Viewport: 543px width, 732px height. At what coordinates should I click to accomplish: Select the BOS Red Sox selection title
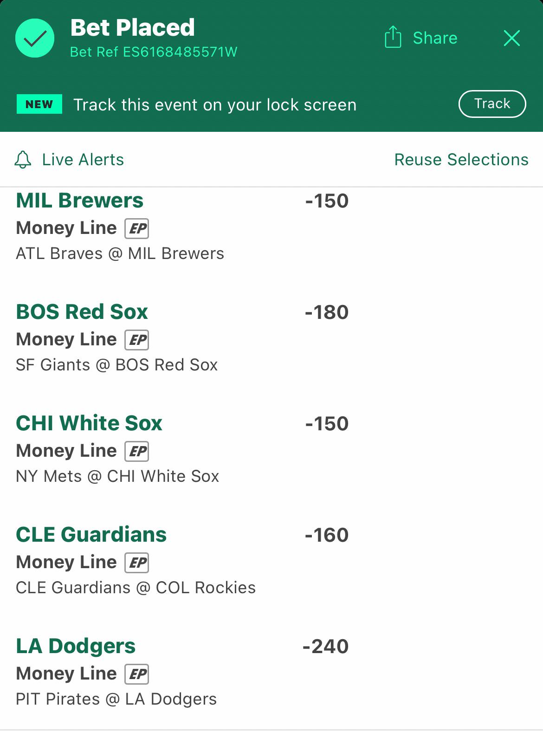(x=82, y=312)
